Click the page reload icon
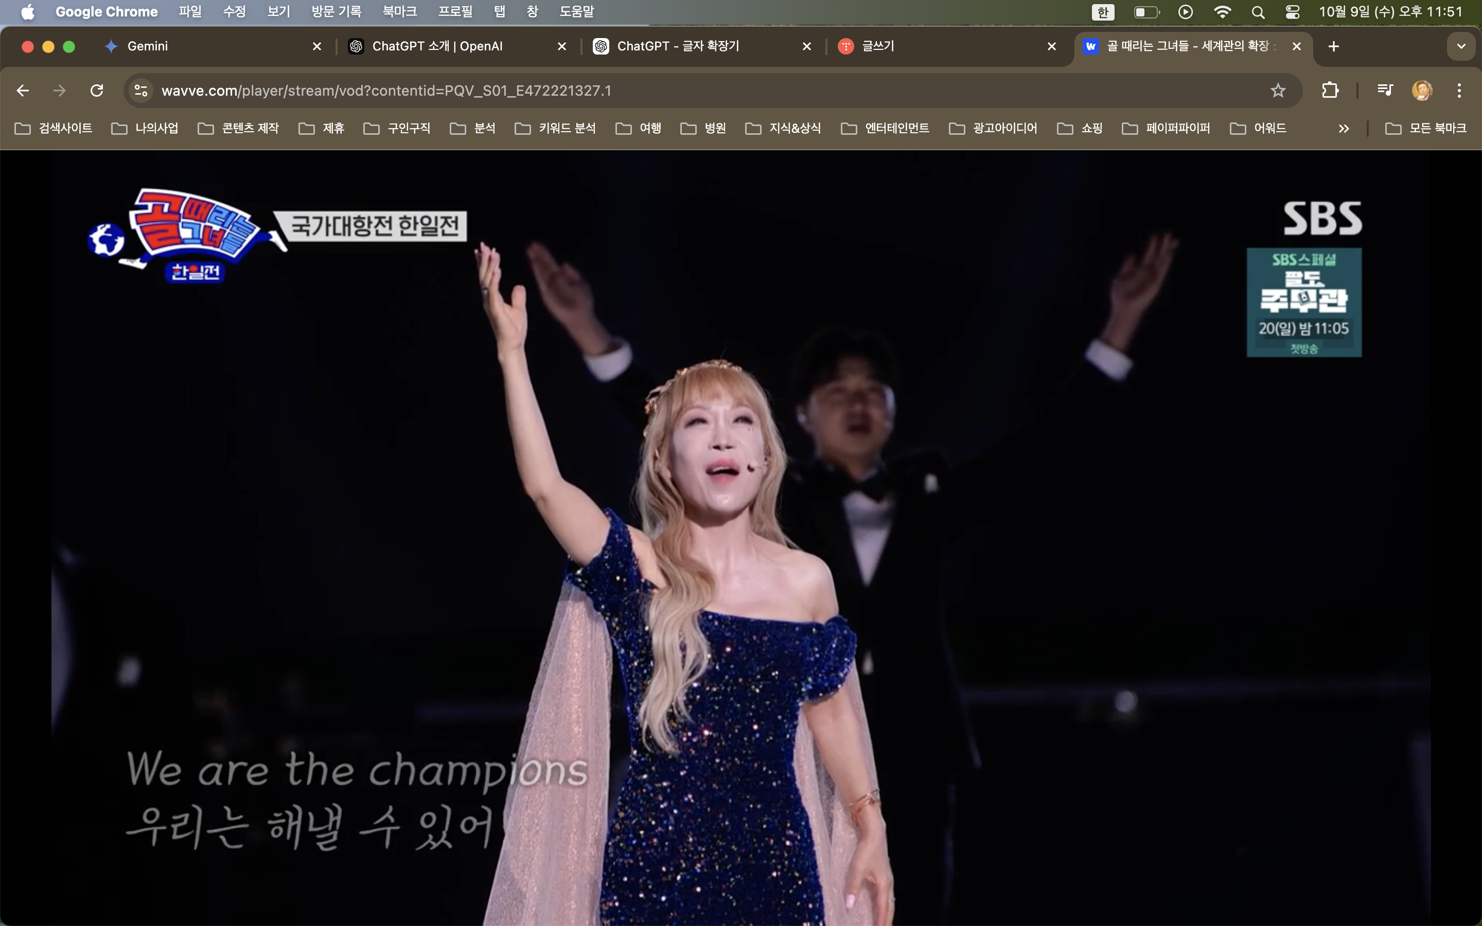 (97, 91)
